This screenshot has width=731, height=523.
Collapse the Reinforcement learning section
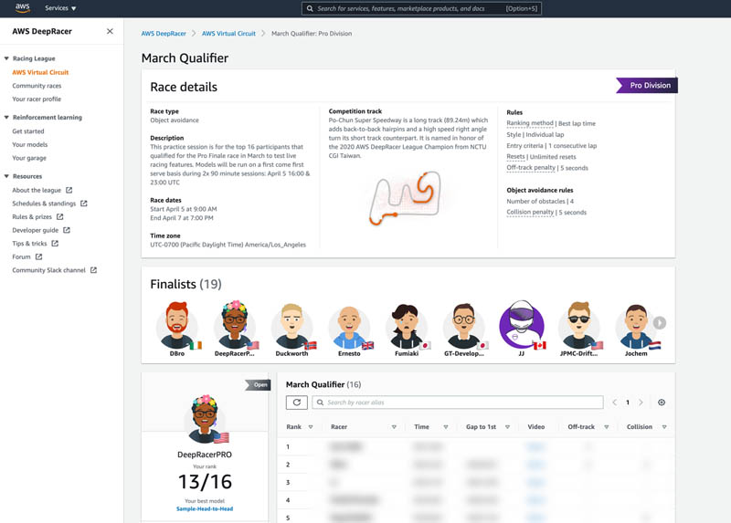[6, 118]
